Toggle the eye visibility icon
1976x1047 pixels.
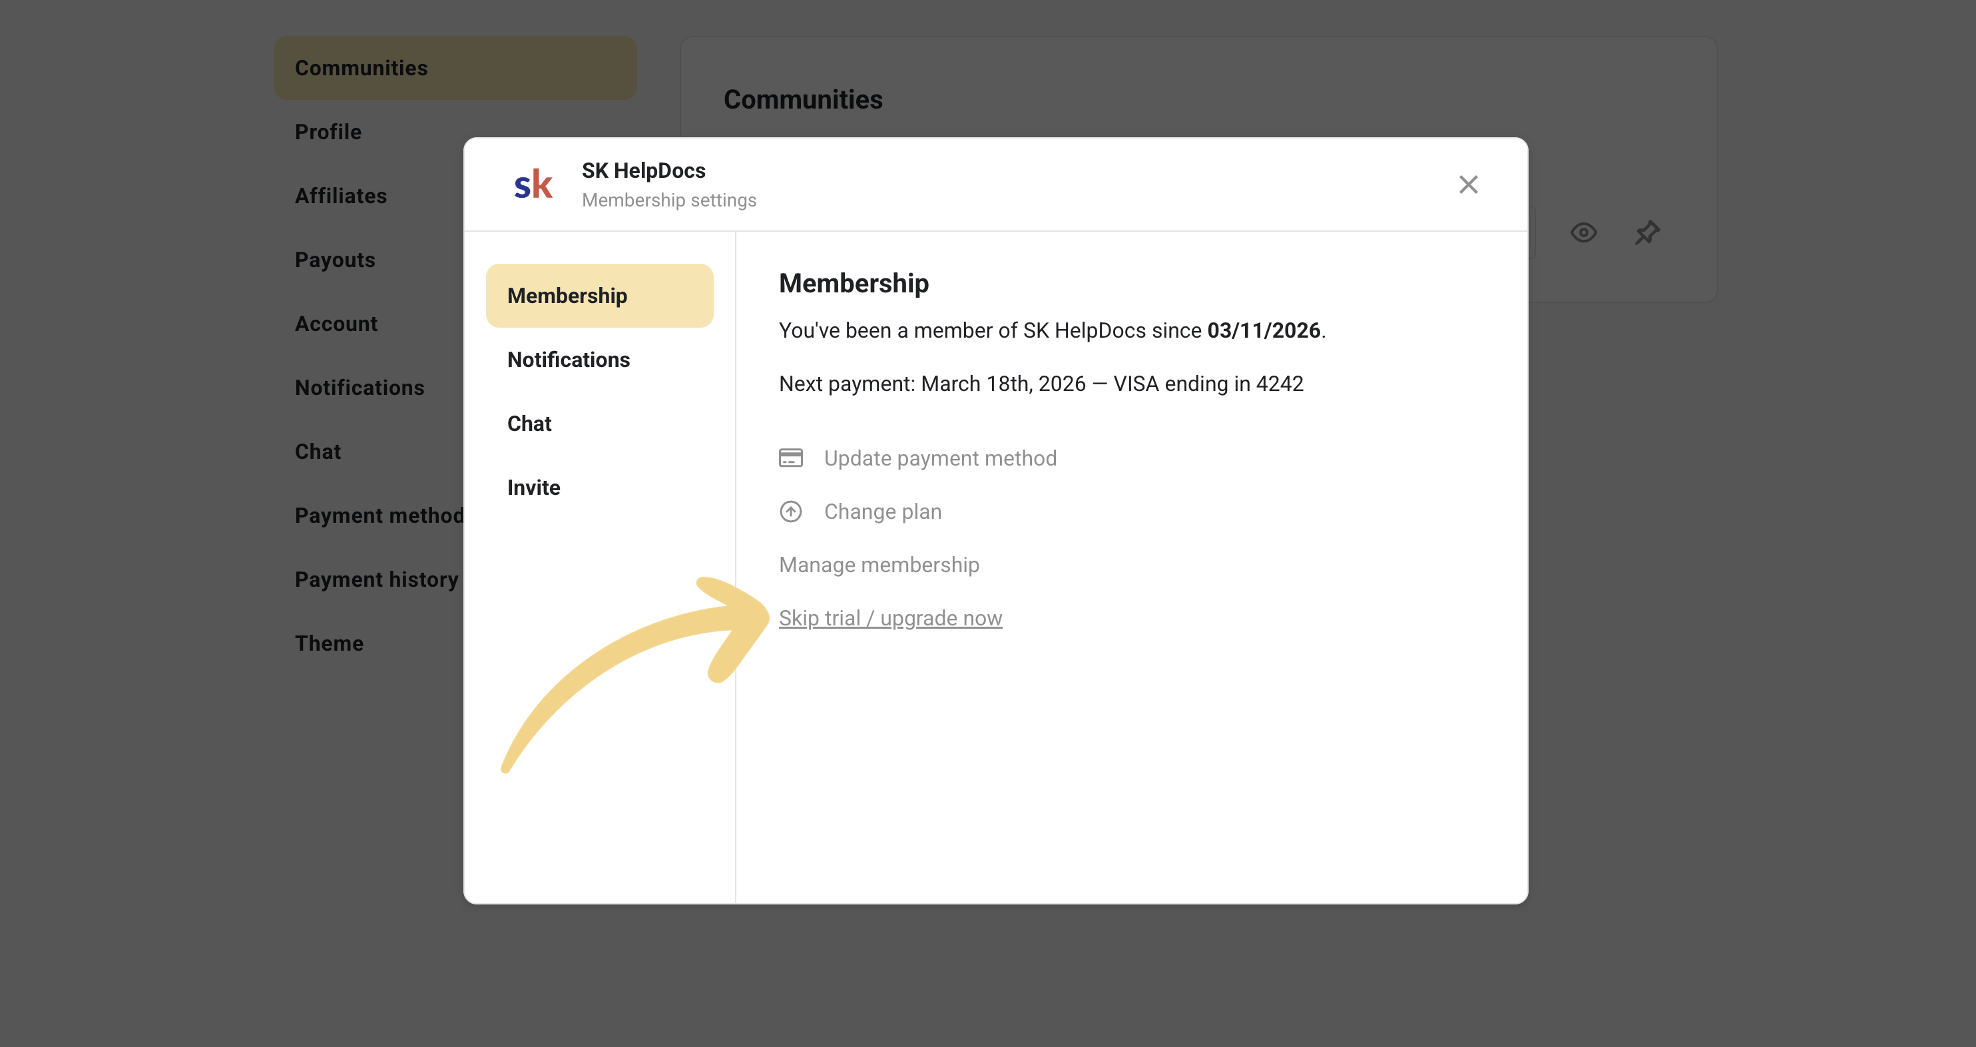(1583, 232)
